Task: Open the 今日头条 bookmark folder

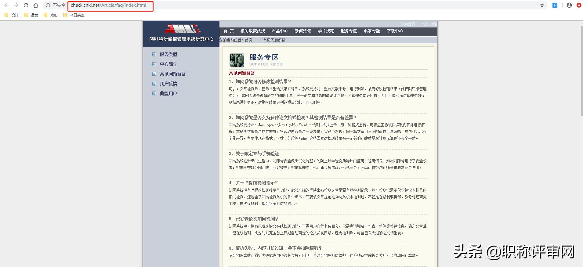Action: [x=74, y=15]
